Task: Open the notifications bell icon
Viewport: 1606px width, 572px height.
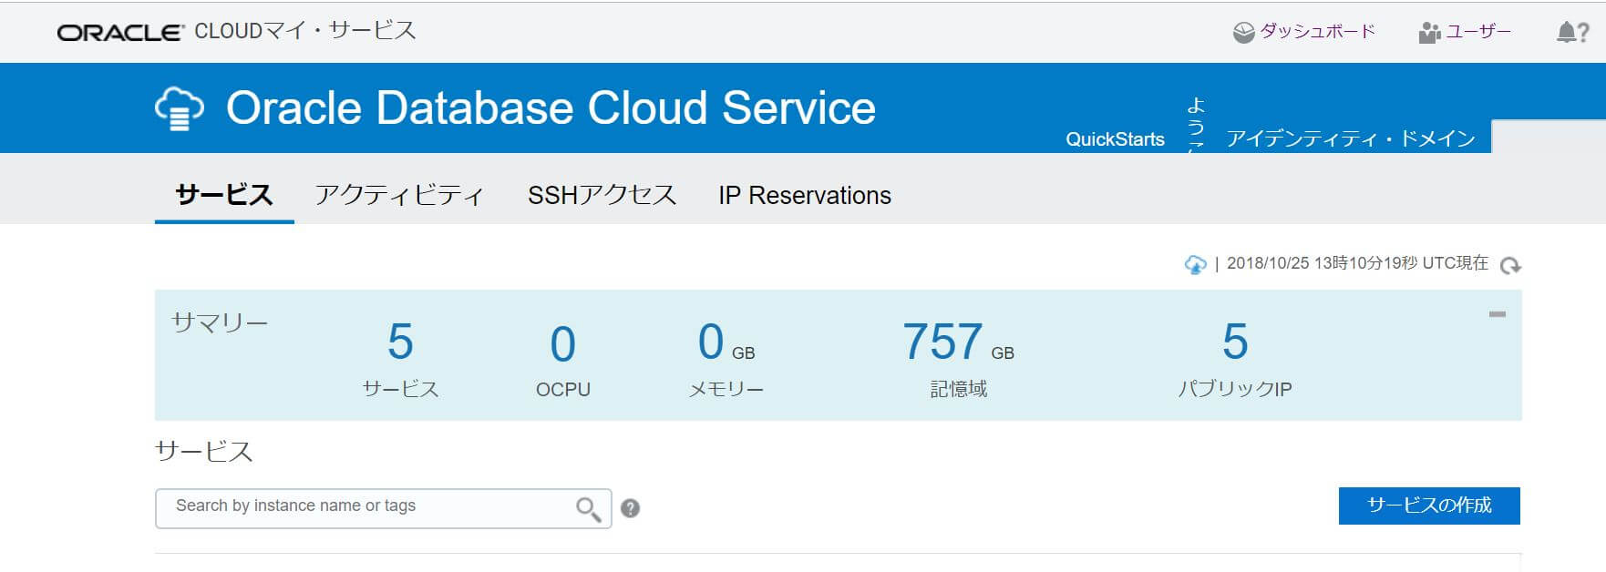Action: [x=1566, y=33]
